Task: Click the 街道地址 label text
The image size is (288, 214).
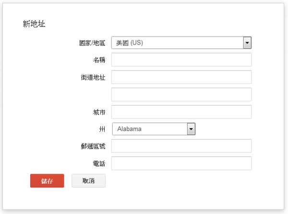Action: 93,77
